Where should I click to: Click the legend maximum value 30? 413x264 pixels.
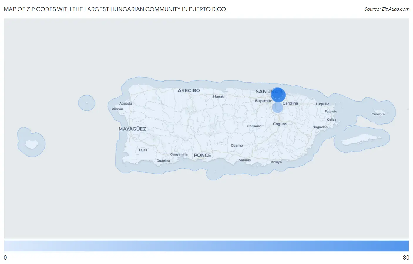[x=406, y=258]
